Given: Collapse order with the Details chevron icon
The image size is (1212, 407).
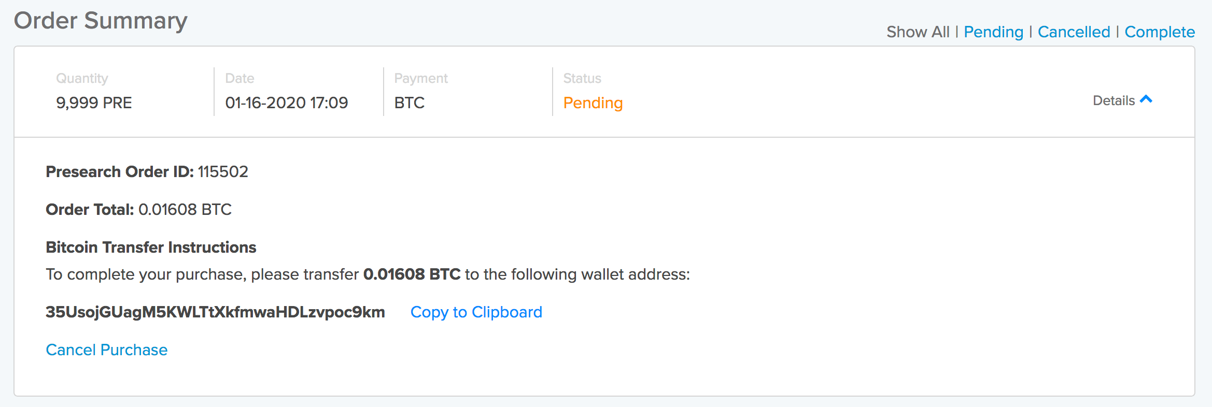Looking at the screenshot, I should 1146,99.
